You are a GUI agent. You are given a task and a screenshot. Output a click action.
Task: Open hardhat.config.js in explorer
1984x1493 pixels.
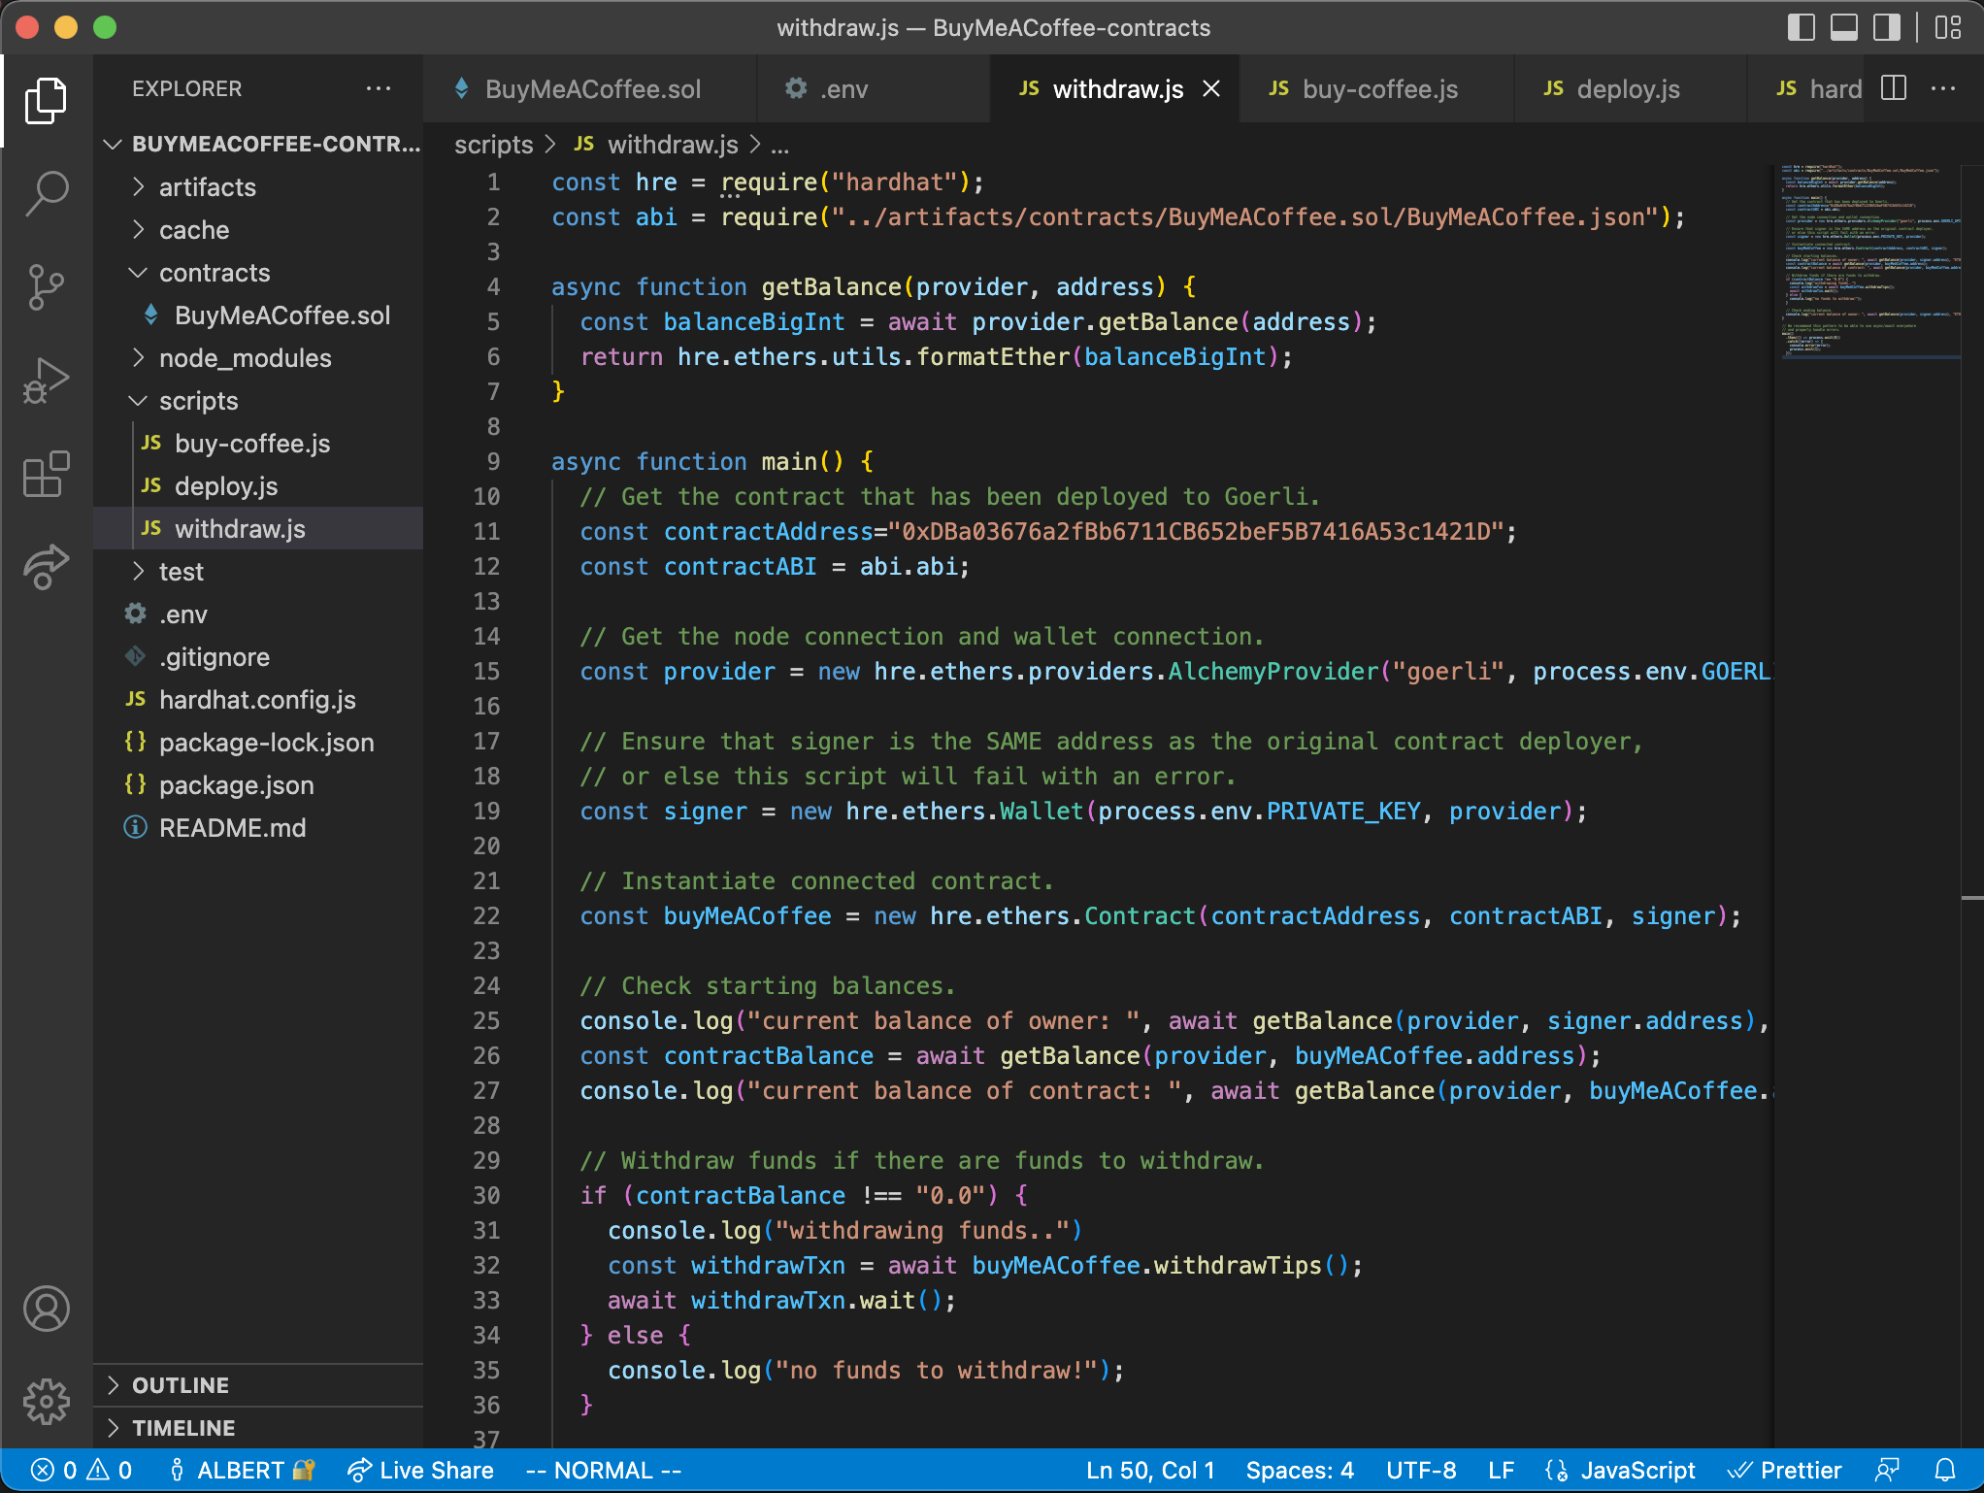pyautogui.click(x=257, y=700)
